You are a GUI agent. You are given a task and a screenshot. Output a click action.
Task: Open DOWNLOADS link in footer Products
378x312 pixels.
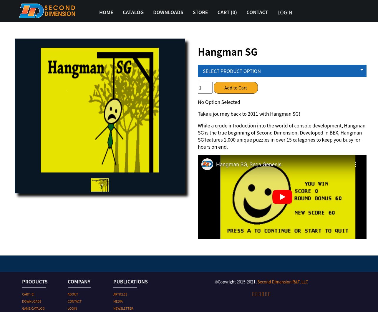click(32, 301)
